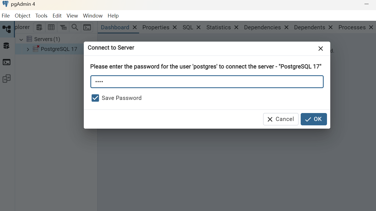
Task: Click the Search Objects magnifier icon
Action: coord(75,27)
